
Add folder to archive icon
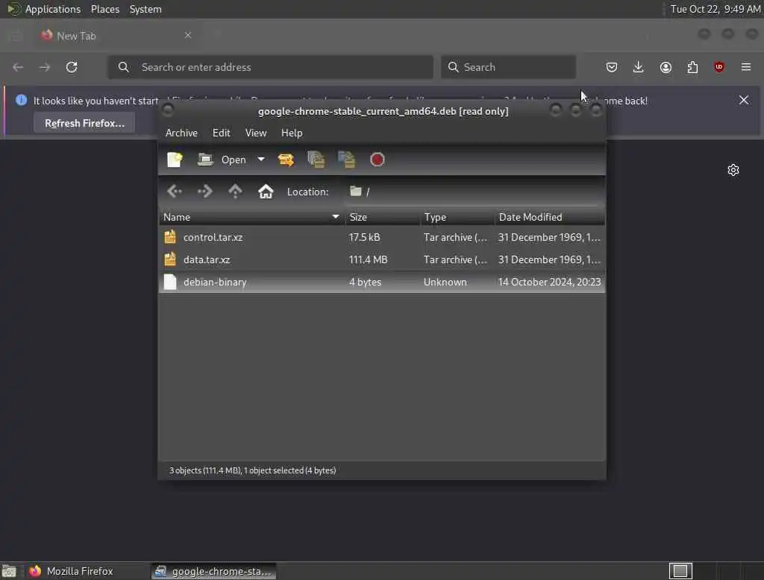346,160
